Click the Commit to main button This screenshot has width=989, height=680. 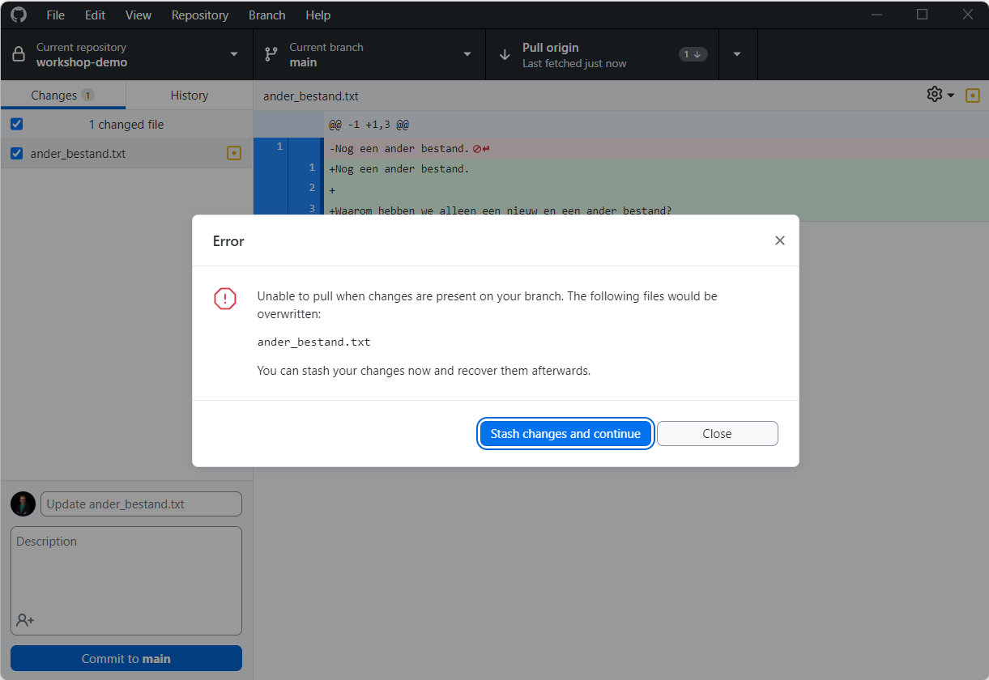click(x=126, y=658)
